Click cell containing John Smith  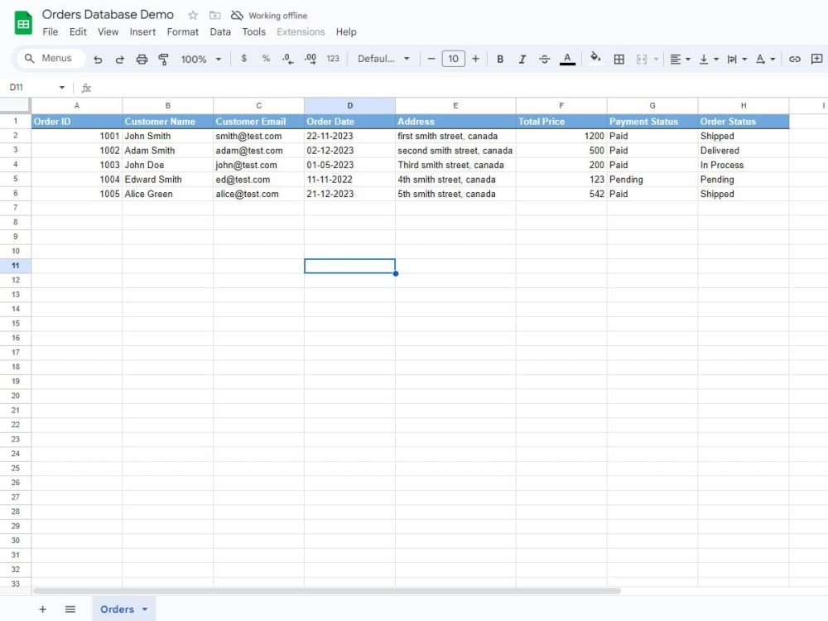pos(167,136)
